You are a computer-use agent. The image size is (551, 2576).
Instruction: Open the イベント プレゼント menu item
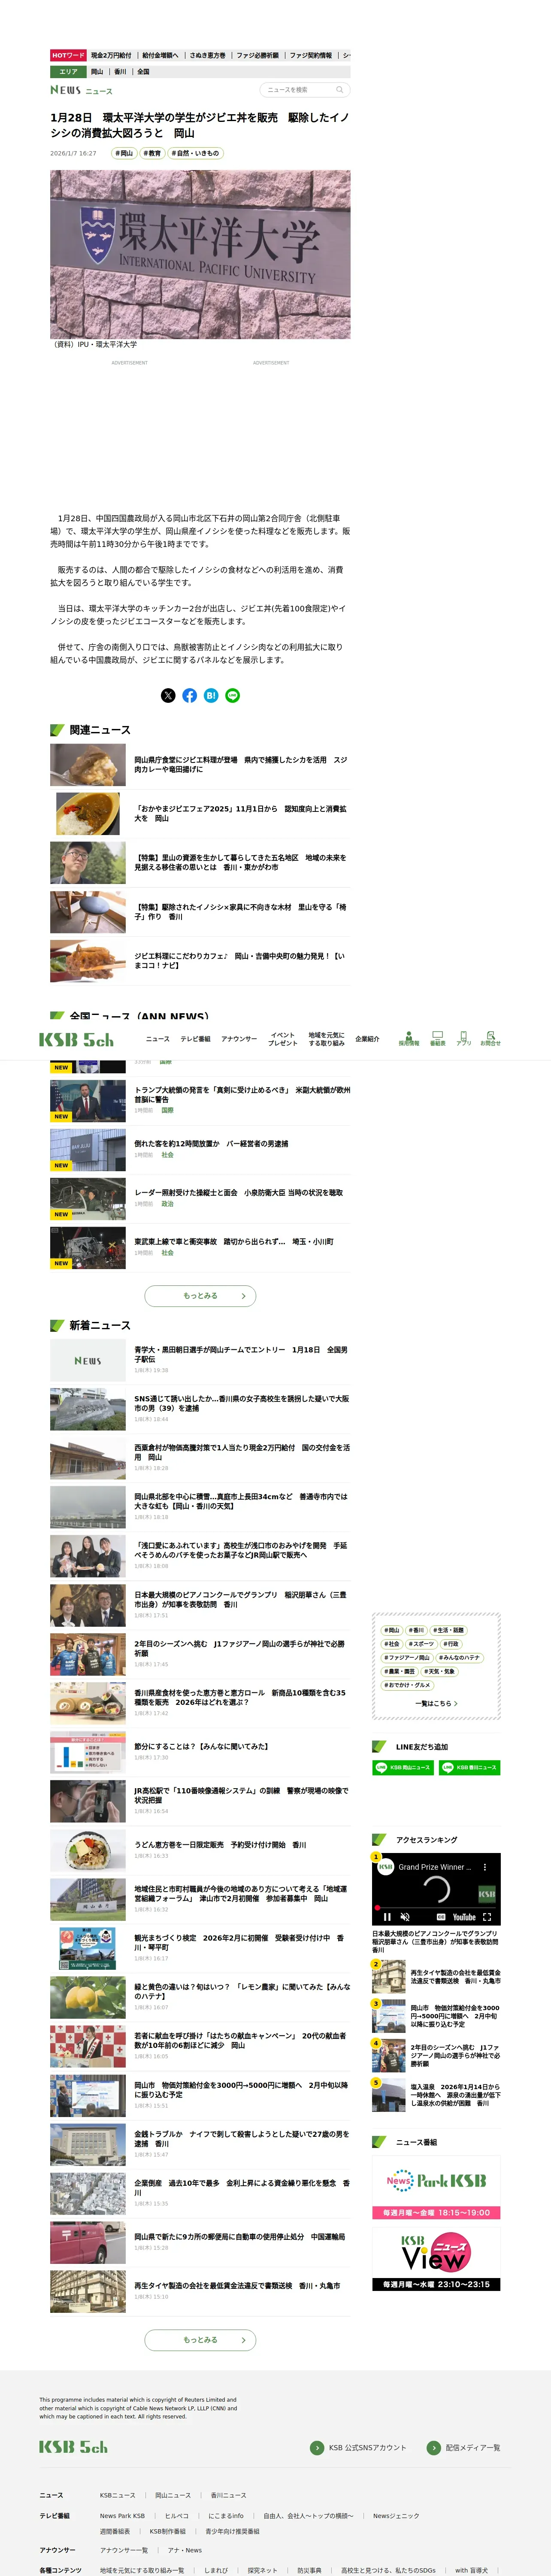click(x=283, y=1039)
